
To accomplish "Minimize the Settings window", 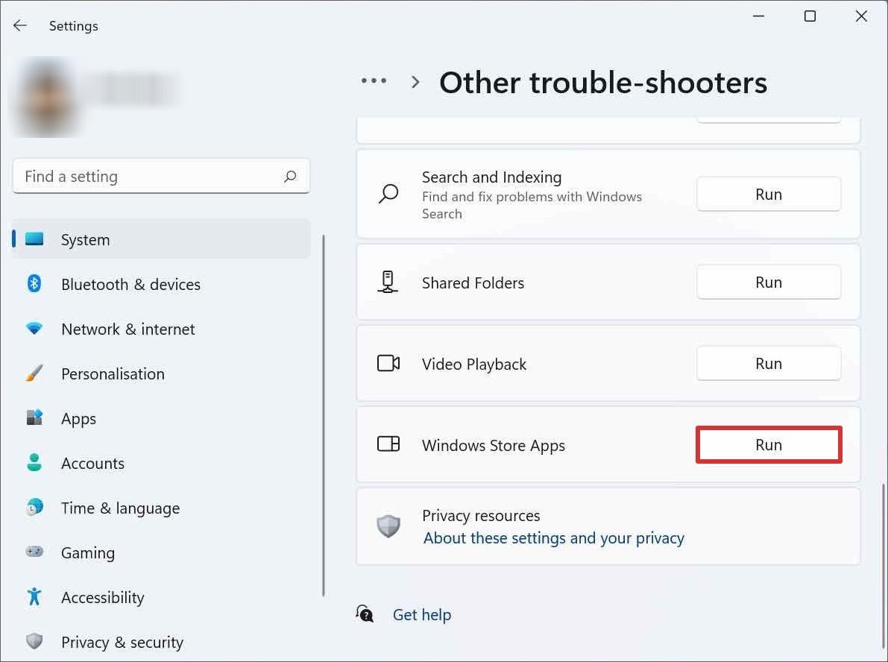I will [758, 16].
